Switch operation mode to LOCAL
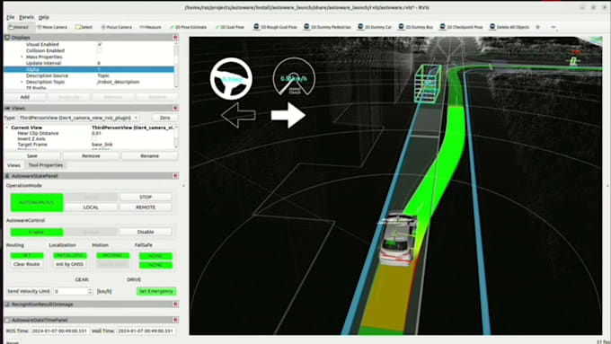 tap(91, 207)
